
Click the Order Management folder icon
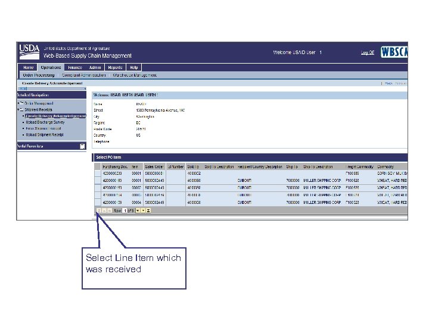pos(21,103)
